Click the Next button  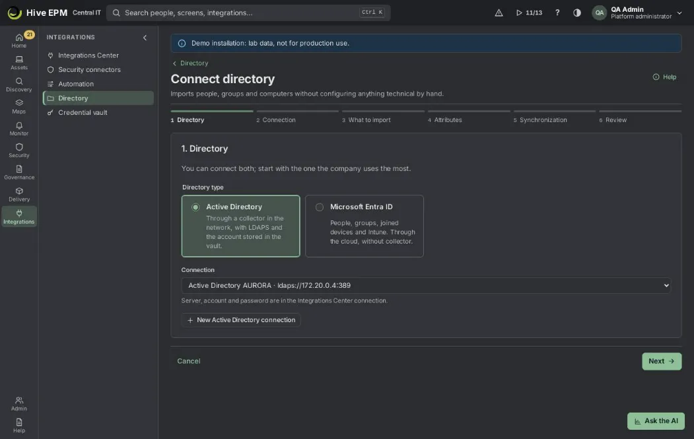[662, 361]
